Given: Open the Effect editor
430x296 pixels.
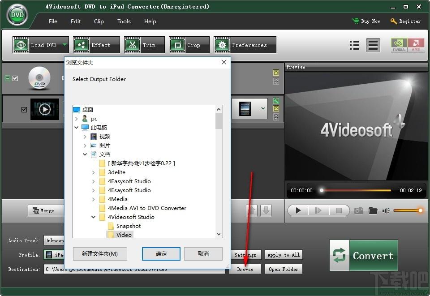Looking at the screenshot, I should click(x=96, y=45).
